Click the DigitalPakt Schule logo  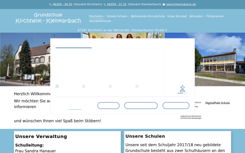coord(217,103)
